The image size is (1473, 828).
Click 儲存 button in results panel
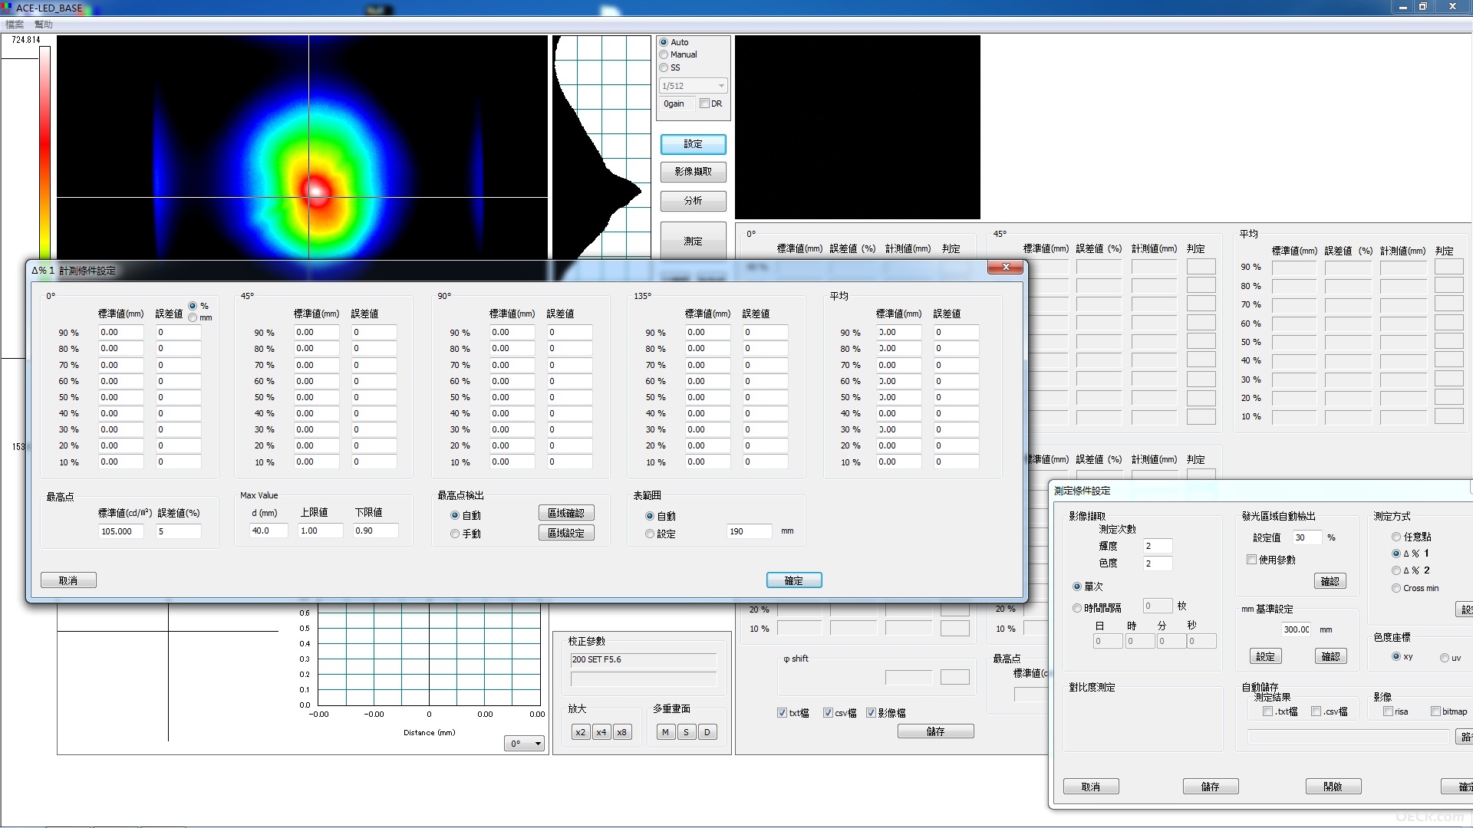935,731
